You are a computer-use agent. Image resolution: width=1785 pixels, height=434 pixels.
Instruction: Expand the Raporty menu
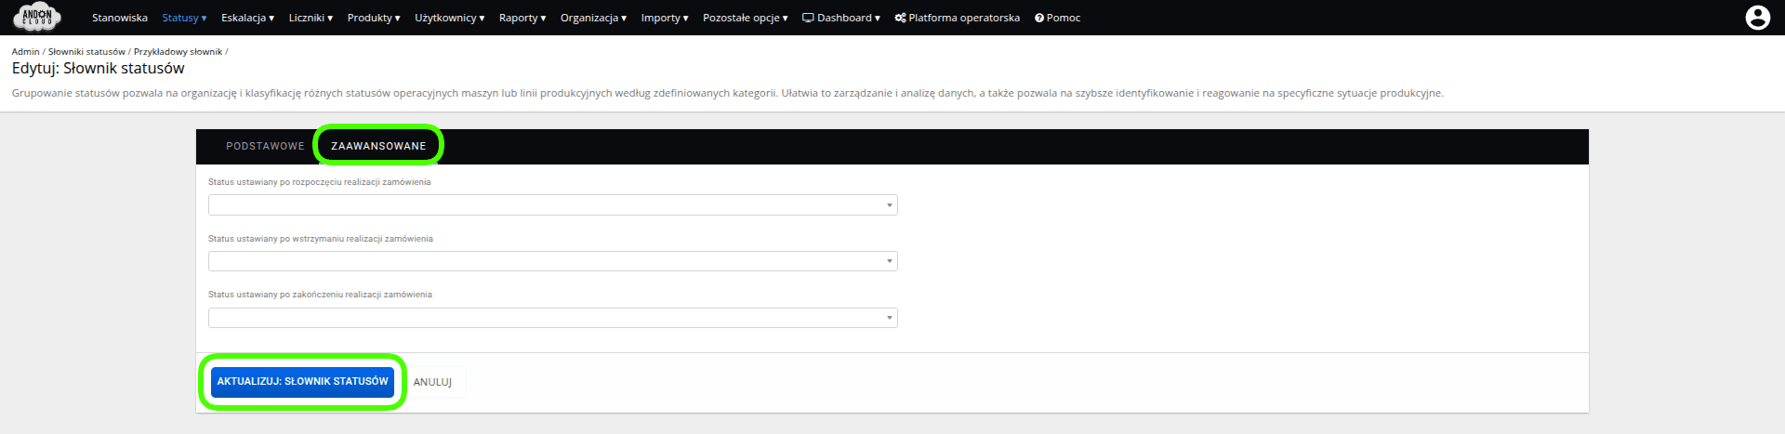[522, 18]
